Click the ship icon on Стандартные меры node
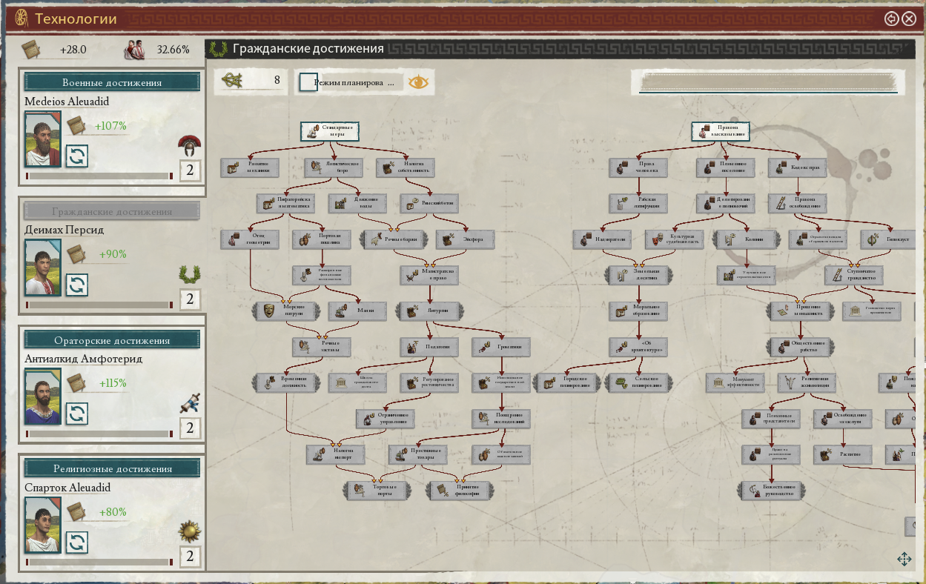Image resolution: width=926 pixels, height=584 pixels. [x=312, y=131]
